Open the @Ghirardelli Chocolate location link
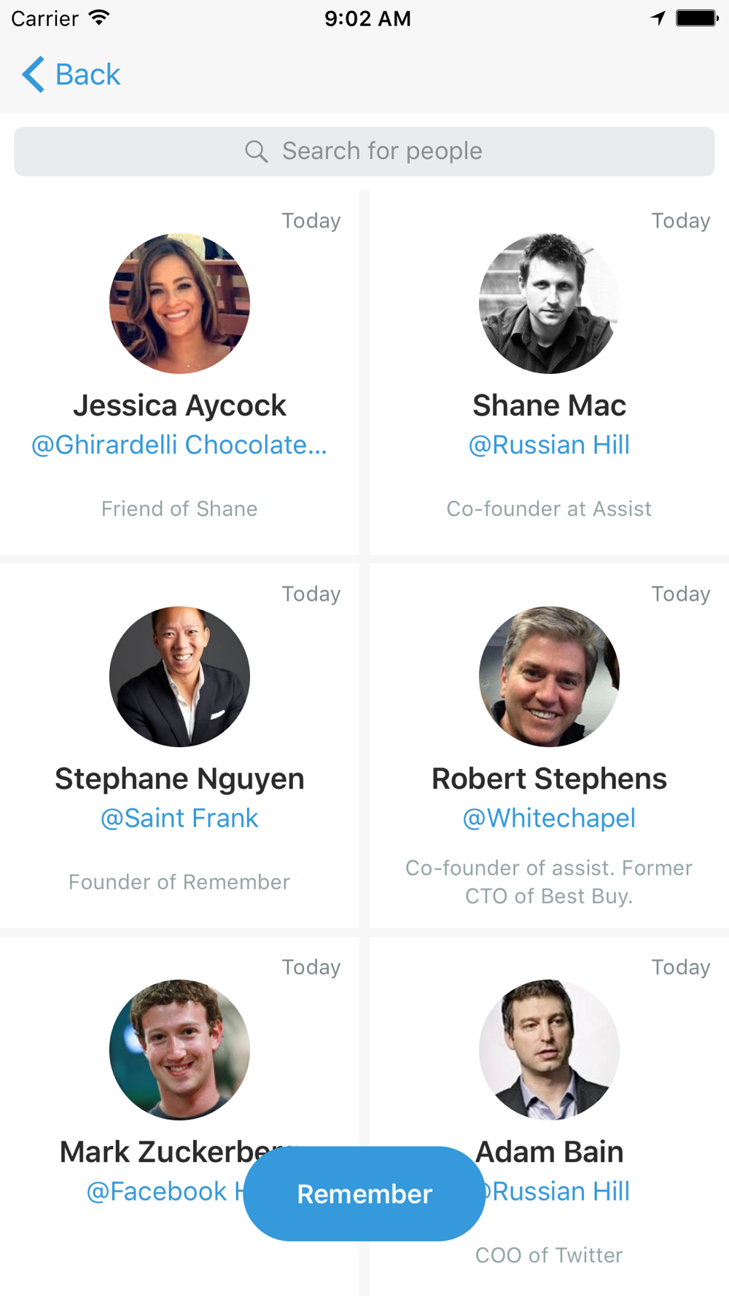Screen dimensions: 729x1296 click(x=179, y=445)
